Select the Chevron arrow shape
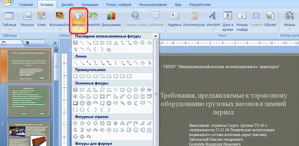299x146 pixels. (x=122, y=130)
